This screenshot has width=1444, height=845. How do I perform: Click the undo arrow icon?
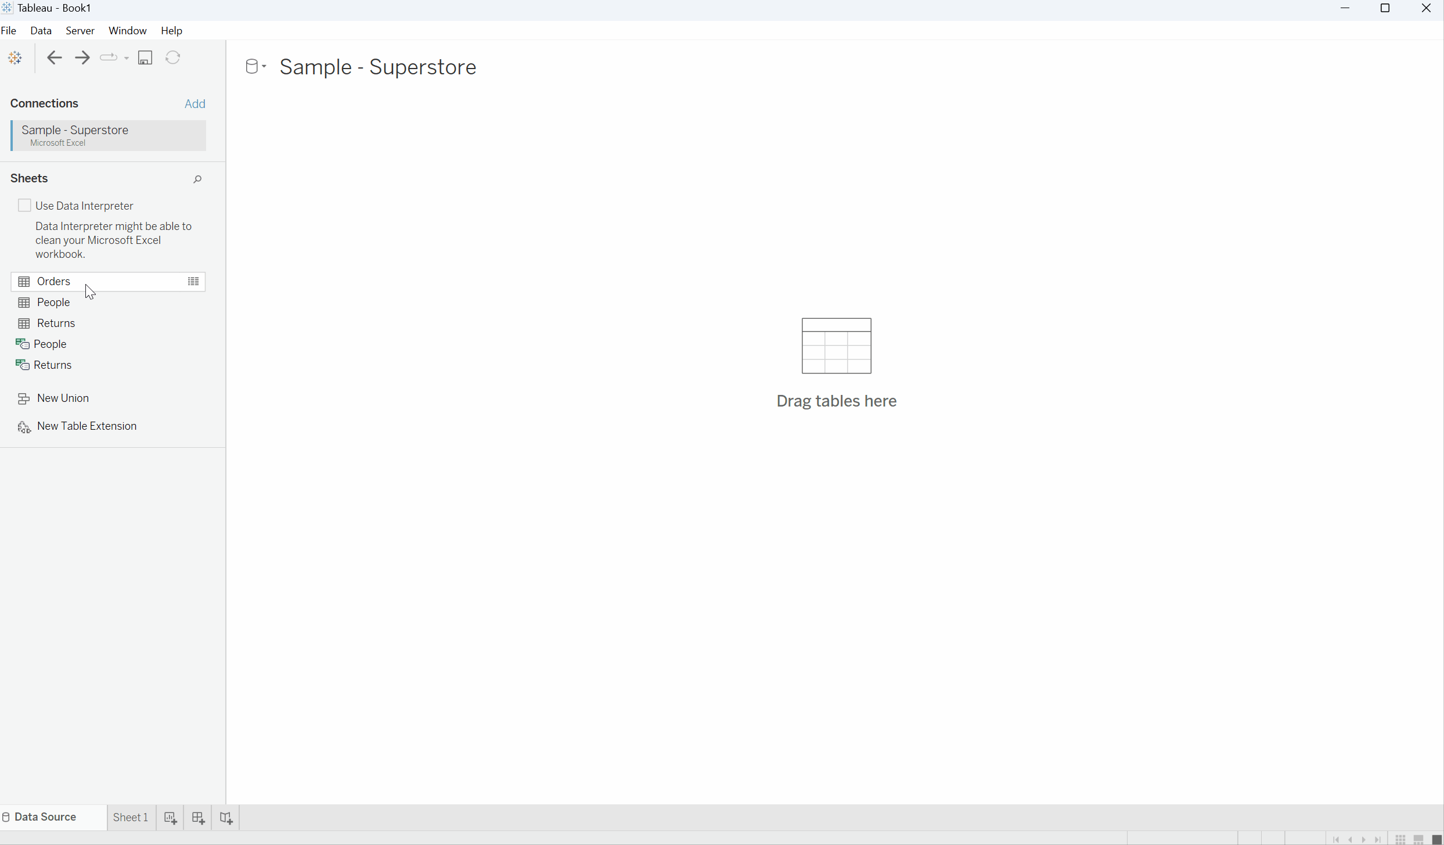coord(55,57)
